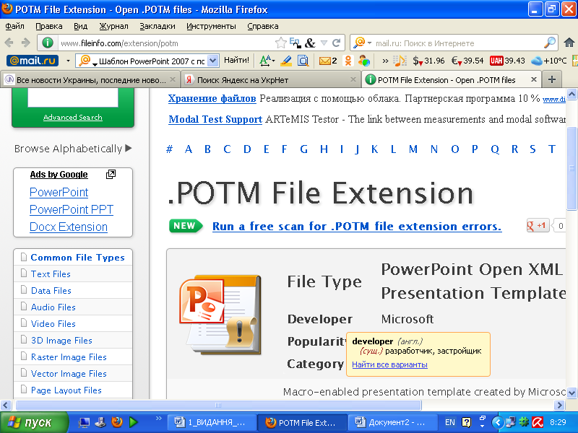
Task: Activate the highlighter pen tool
Action: [x=286, y=61]
